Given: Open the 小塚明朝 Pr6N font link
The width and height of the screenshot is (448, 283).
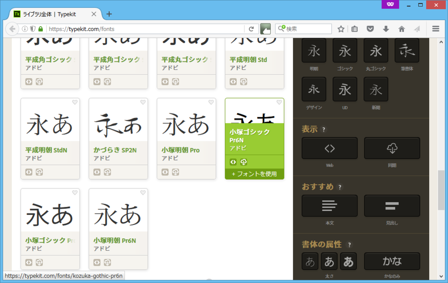Looking at the screenshot, I should click(x=115, y=241).
